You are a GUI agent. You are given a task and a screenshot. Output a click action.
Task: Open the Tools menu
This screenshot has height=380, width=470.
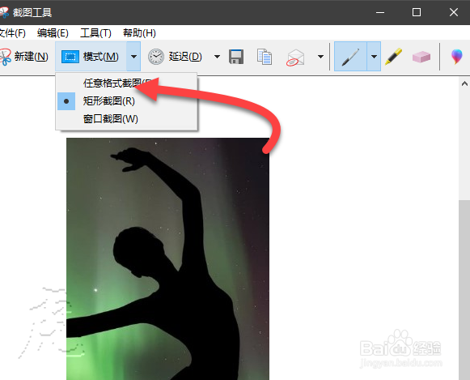click(x=95, y=32)
